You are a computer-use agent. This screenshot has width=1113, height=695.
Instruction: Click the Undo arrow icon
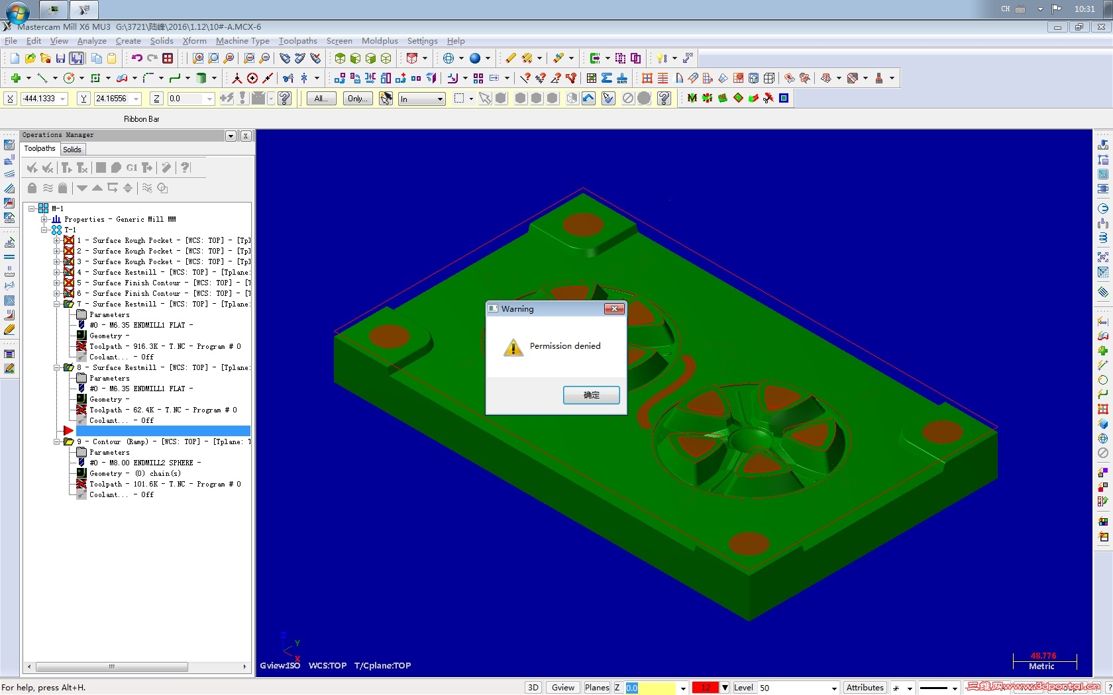136,58
